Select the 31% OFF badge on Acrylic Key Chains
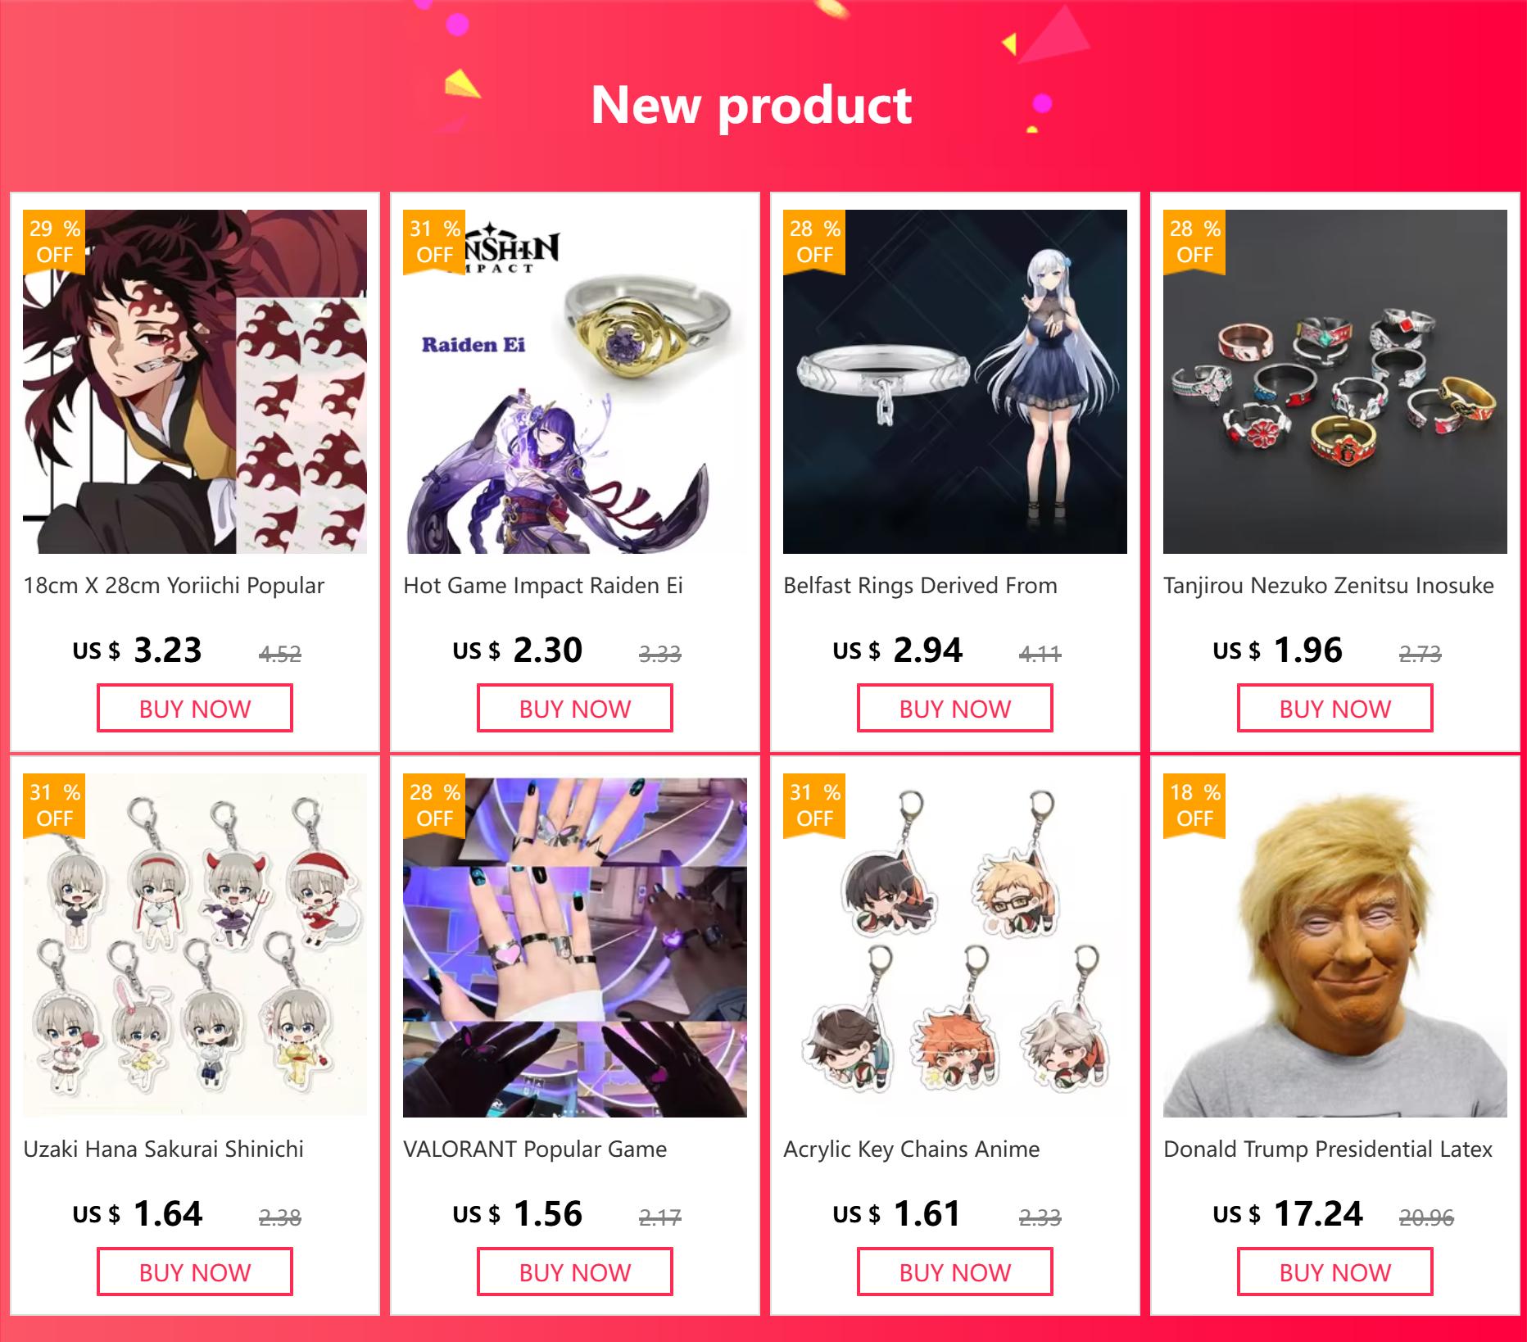Viewport: 1527px width, 1342px height. [814, 805]
